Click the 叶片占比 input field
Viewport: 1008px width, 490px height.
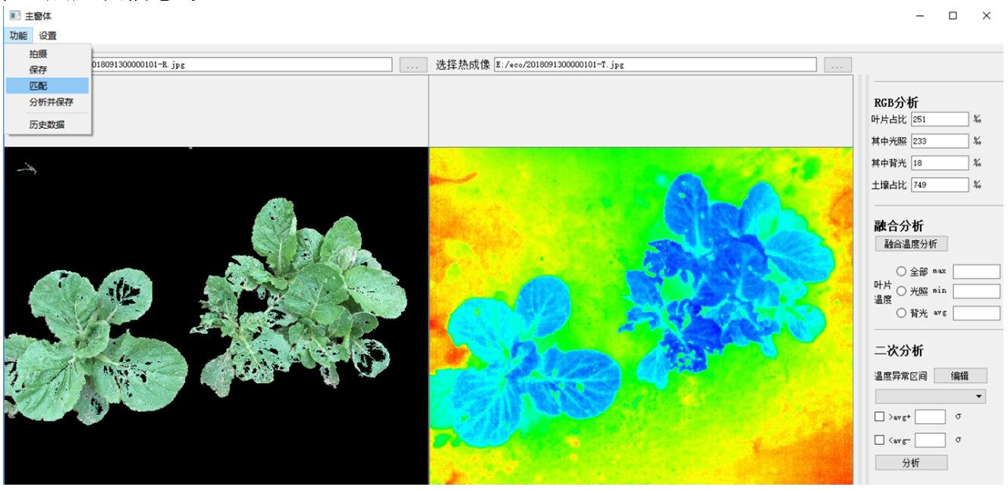pos(940,119)
